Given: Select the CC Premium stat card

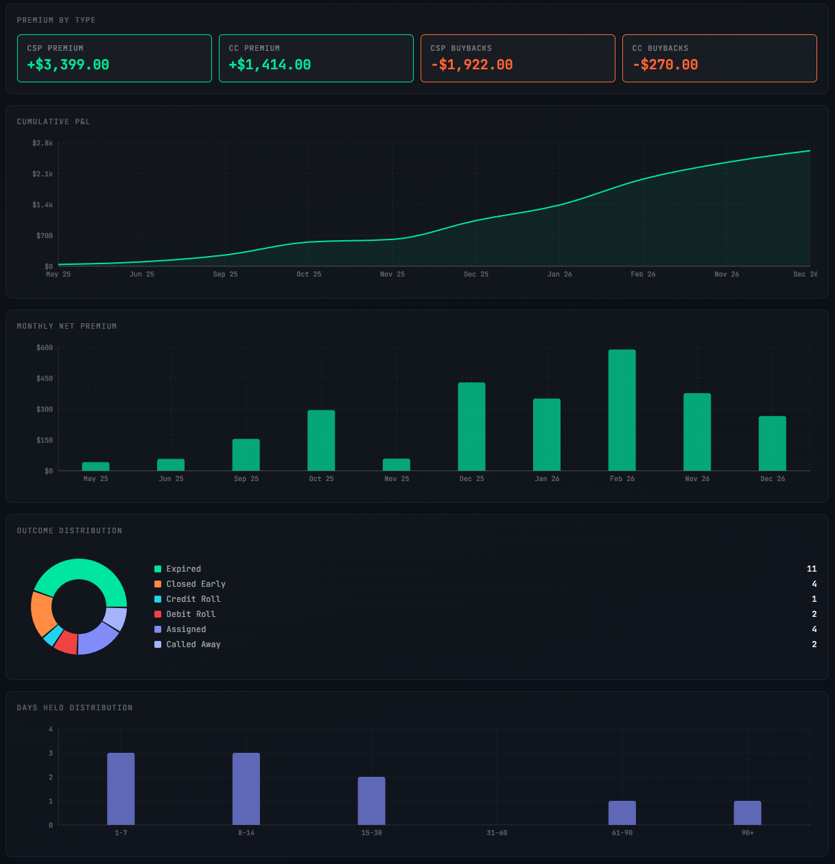Looking at the screenshot, I should (316, 58).
